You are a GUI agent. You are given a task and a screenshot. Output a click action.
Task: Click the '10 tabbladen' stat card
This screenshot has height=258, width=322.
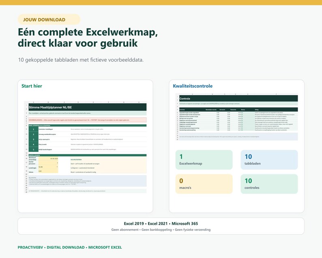click(269, 160)
